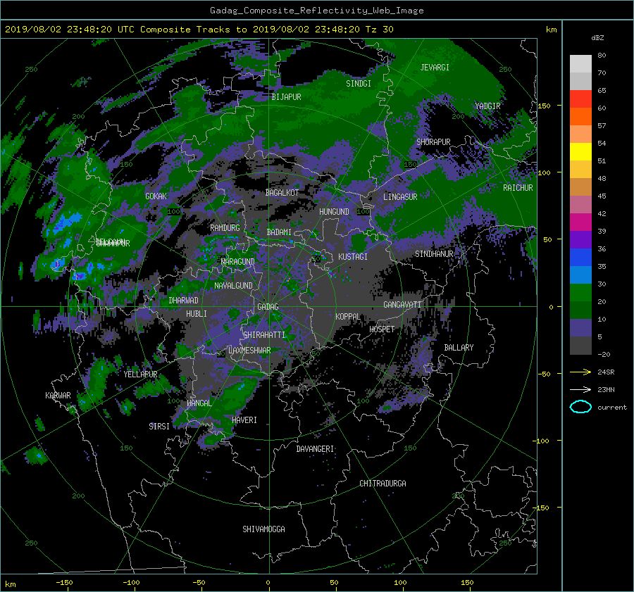Screen dimensions: 634x592
Task: Click the YADGIR city label
Action: pyautogui.click(x=487, y=106)
